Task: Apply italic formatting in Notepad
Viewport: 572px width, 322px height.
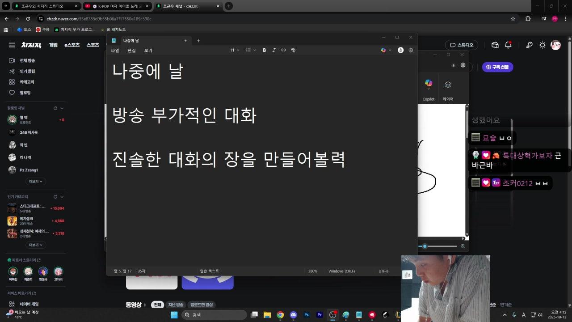Action: (x=274, y=50)
